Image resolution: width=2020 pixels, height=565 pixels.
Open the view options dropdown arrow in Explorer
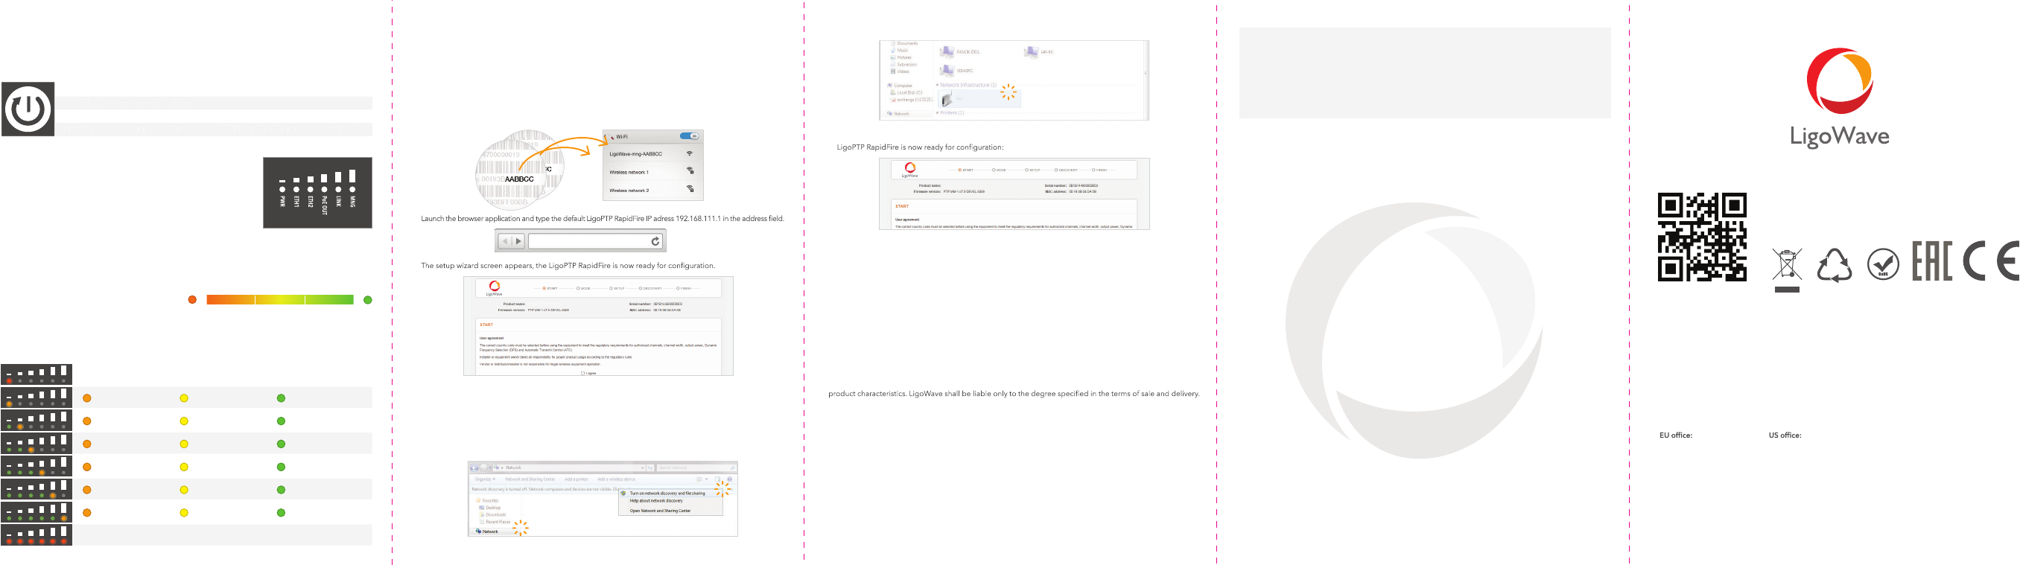(x=707, y=479)
